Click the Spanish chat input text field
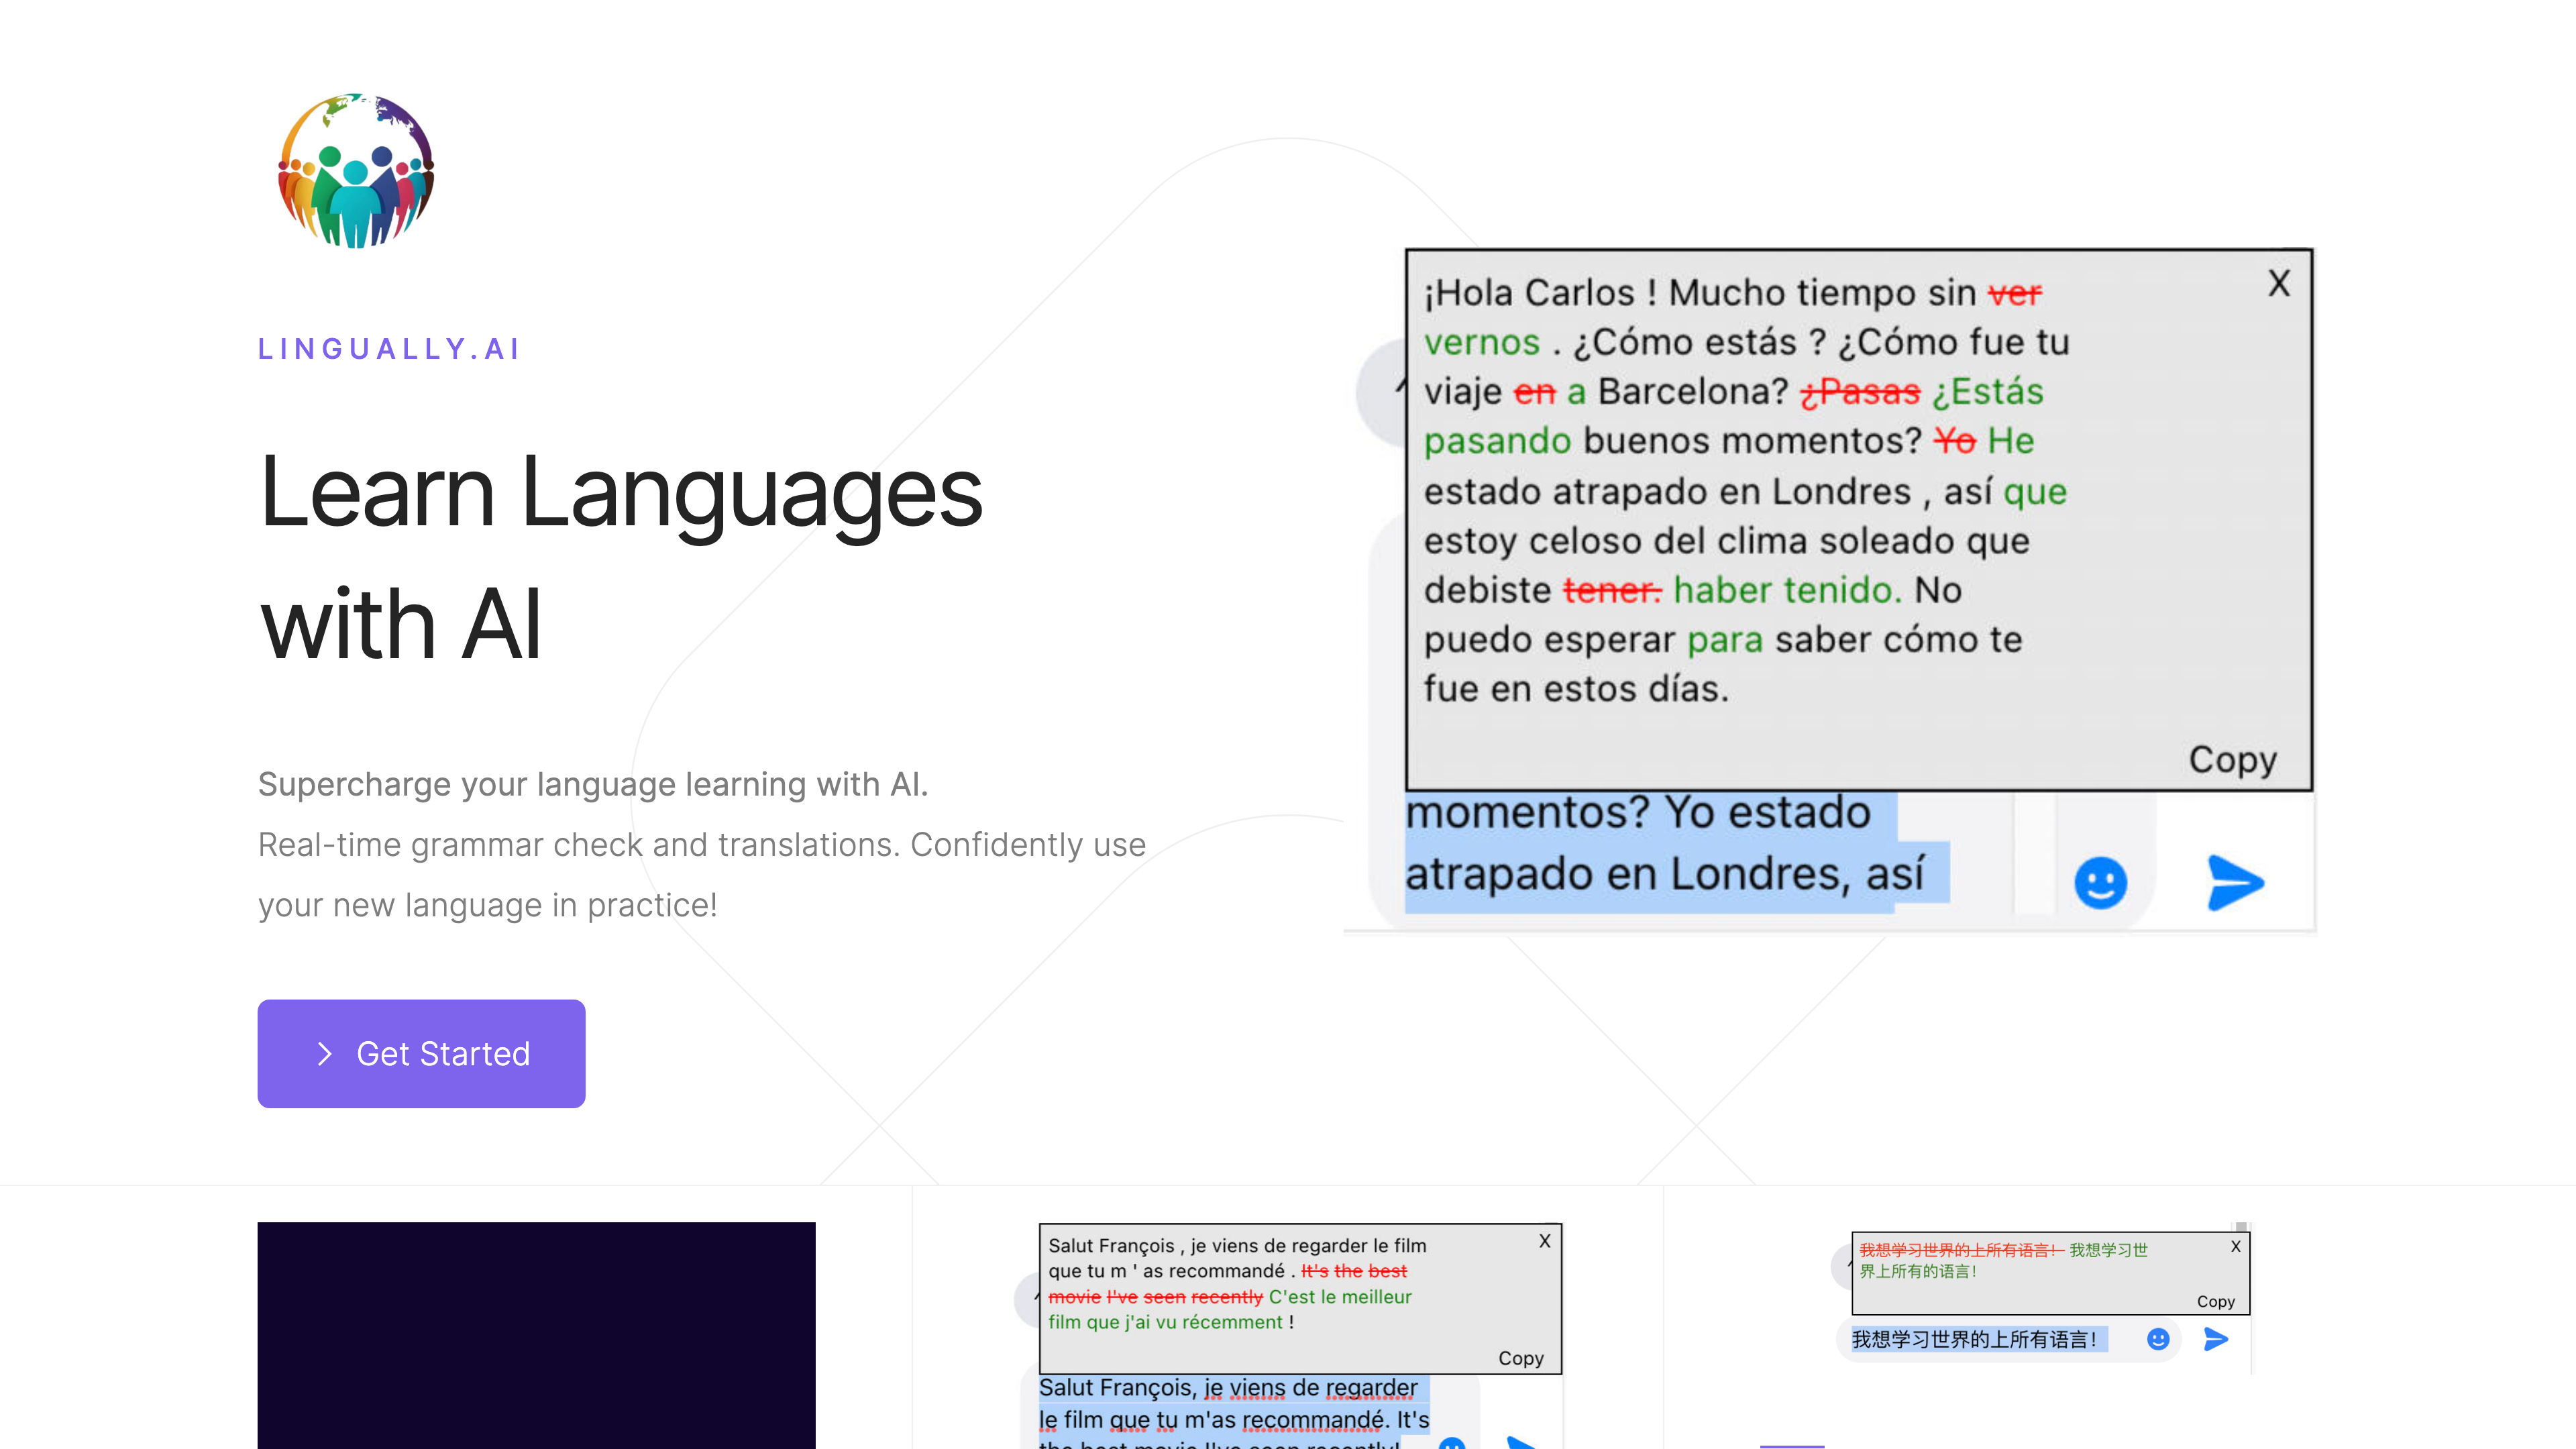Screen dimensions: 2576x1449 1676,852
